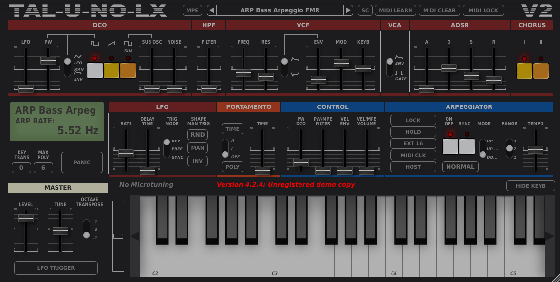560x282 pixels.
Task: Click the VCF FREQ slider handle
Action: 243,73
